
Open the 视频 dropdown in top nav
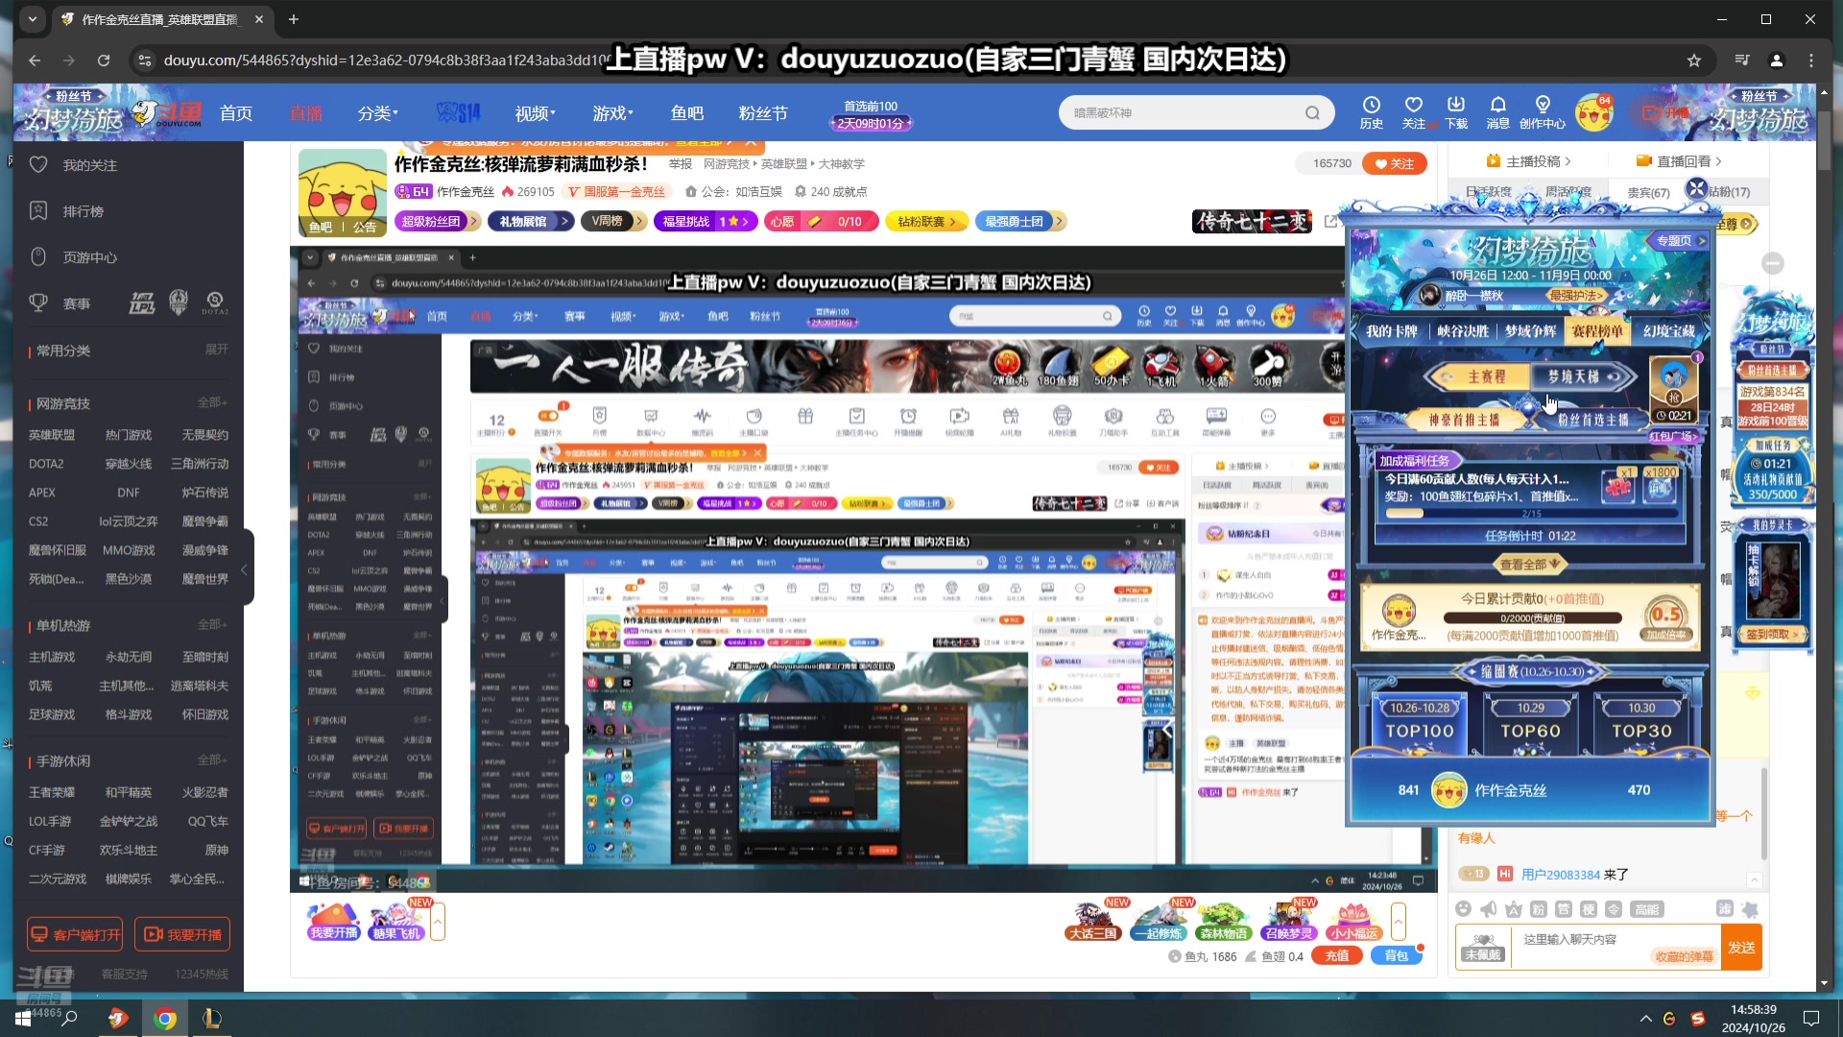535,113
